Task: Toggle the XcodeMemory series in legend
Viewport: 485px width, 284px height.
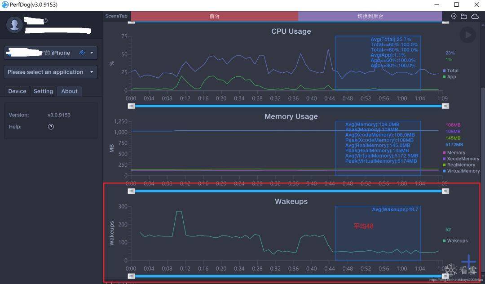Action: [461, 159]
